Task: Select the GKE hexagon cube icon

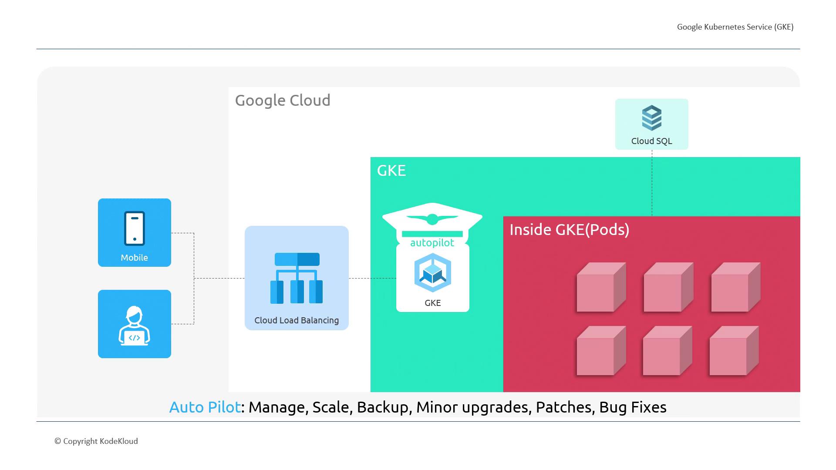Action: pos(432,273)
